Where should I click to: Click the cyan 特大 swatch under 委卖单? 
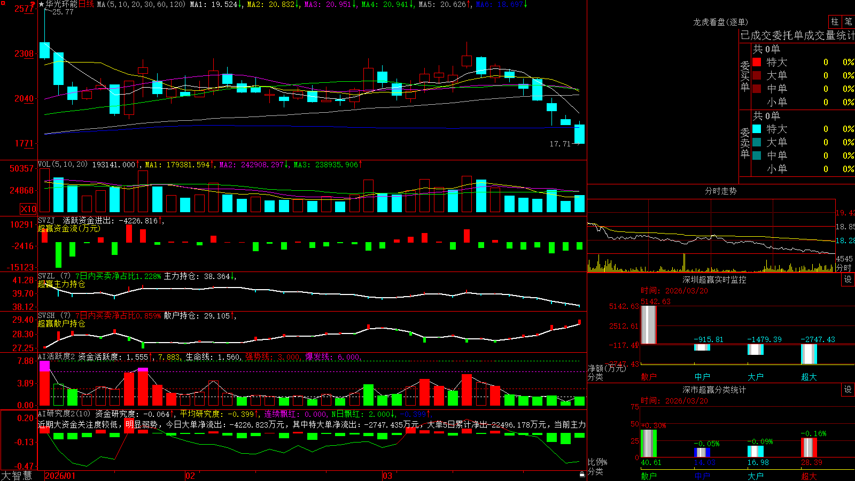coord(757,129)
